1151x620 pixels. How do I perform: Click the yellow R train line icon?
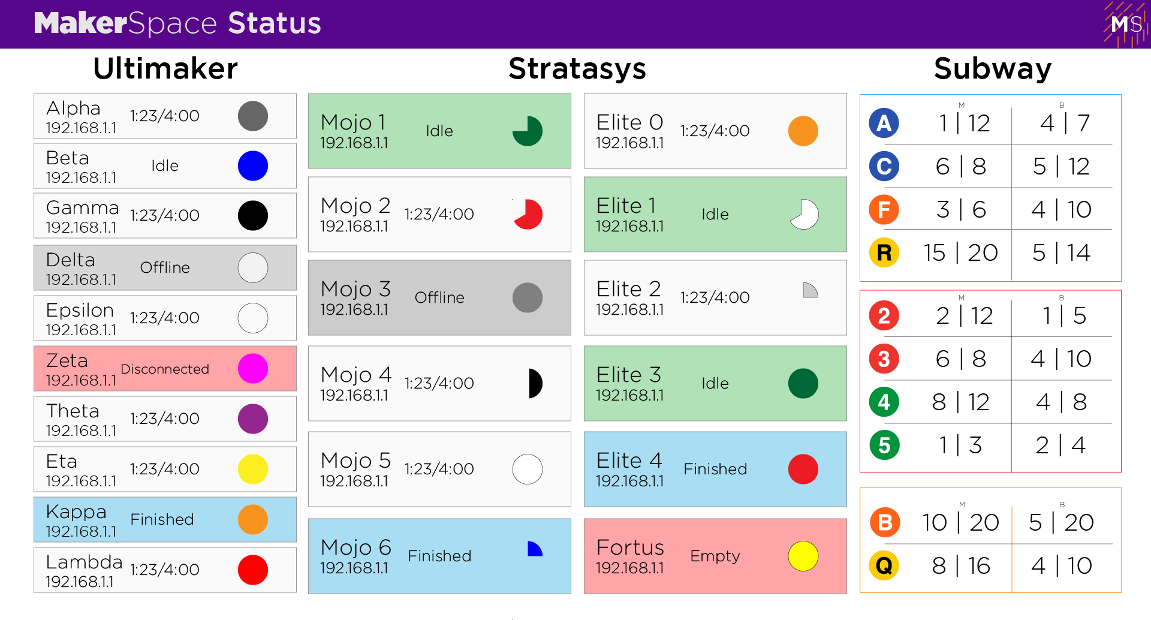(884, 252)
